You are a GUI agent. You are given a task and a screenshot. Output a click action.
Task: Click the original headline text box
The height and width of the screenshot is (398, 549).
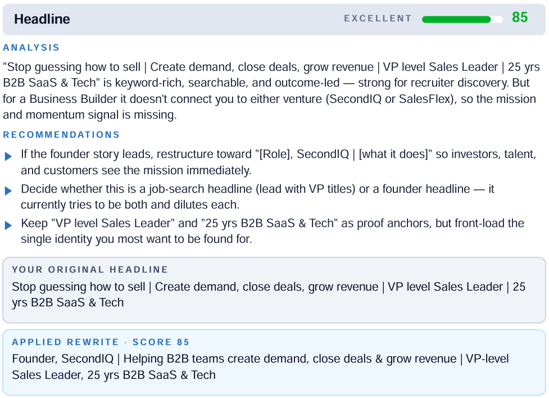(274, 290)
